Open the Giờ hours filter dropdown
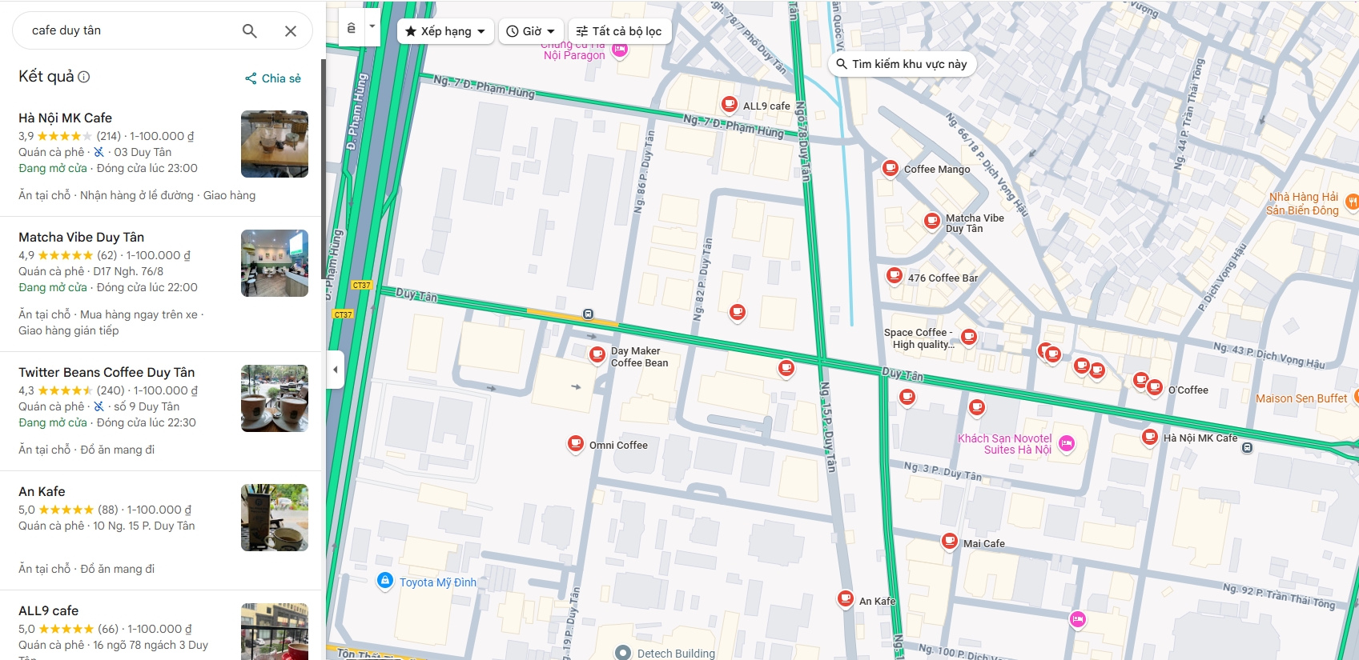 click(x=531, y=31)
